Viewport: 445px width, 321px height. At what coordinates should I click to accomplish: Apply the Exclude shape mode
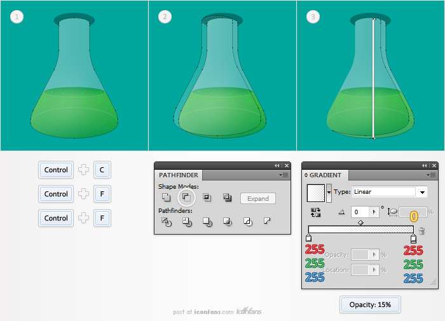[x=228, y=197]
